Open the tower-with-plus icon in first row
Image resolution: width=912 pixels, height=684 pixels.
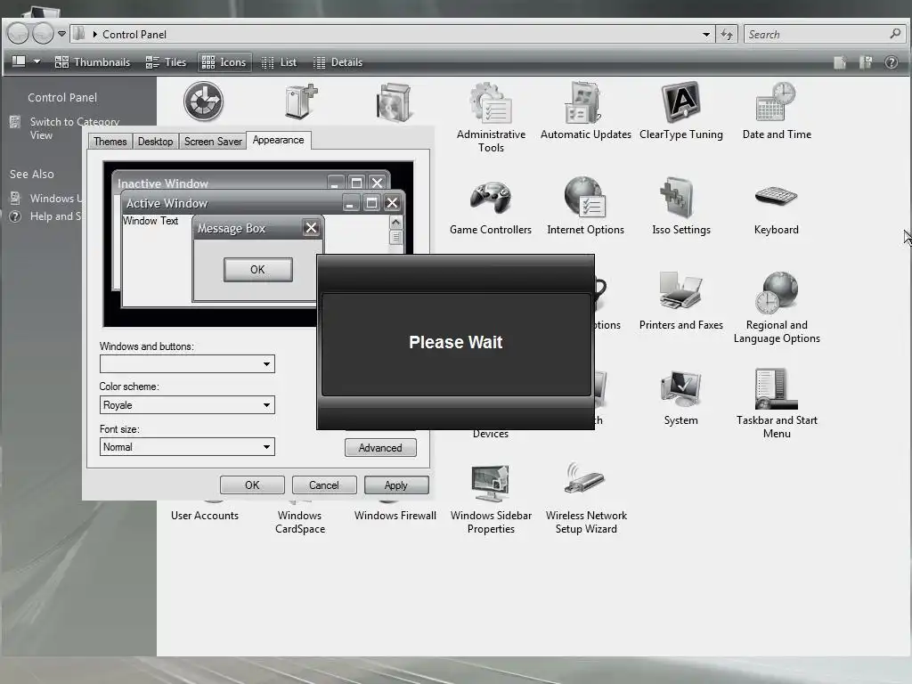(x=301, y=102)
